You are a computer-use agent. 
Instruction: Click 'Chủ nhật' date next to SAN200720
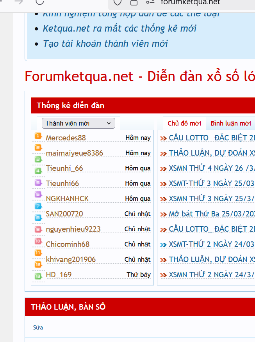coord(137,214)
